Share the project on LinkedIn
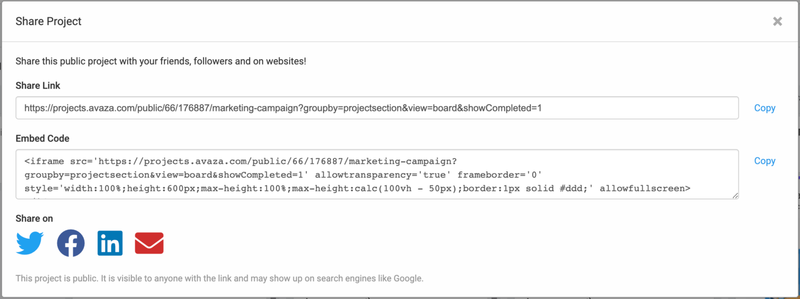This screenshot has width=800, height=299. click(110, 243)
